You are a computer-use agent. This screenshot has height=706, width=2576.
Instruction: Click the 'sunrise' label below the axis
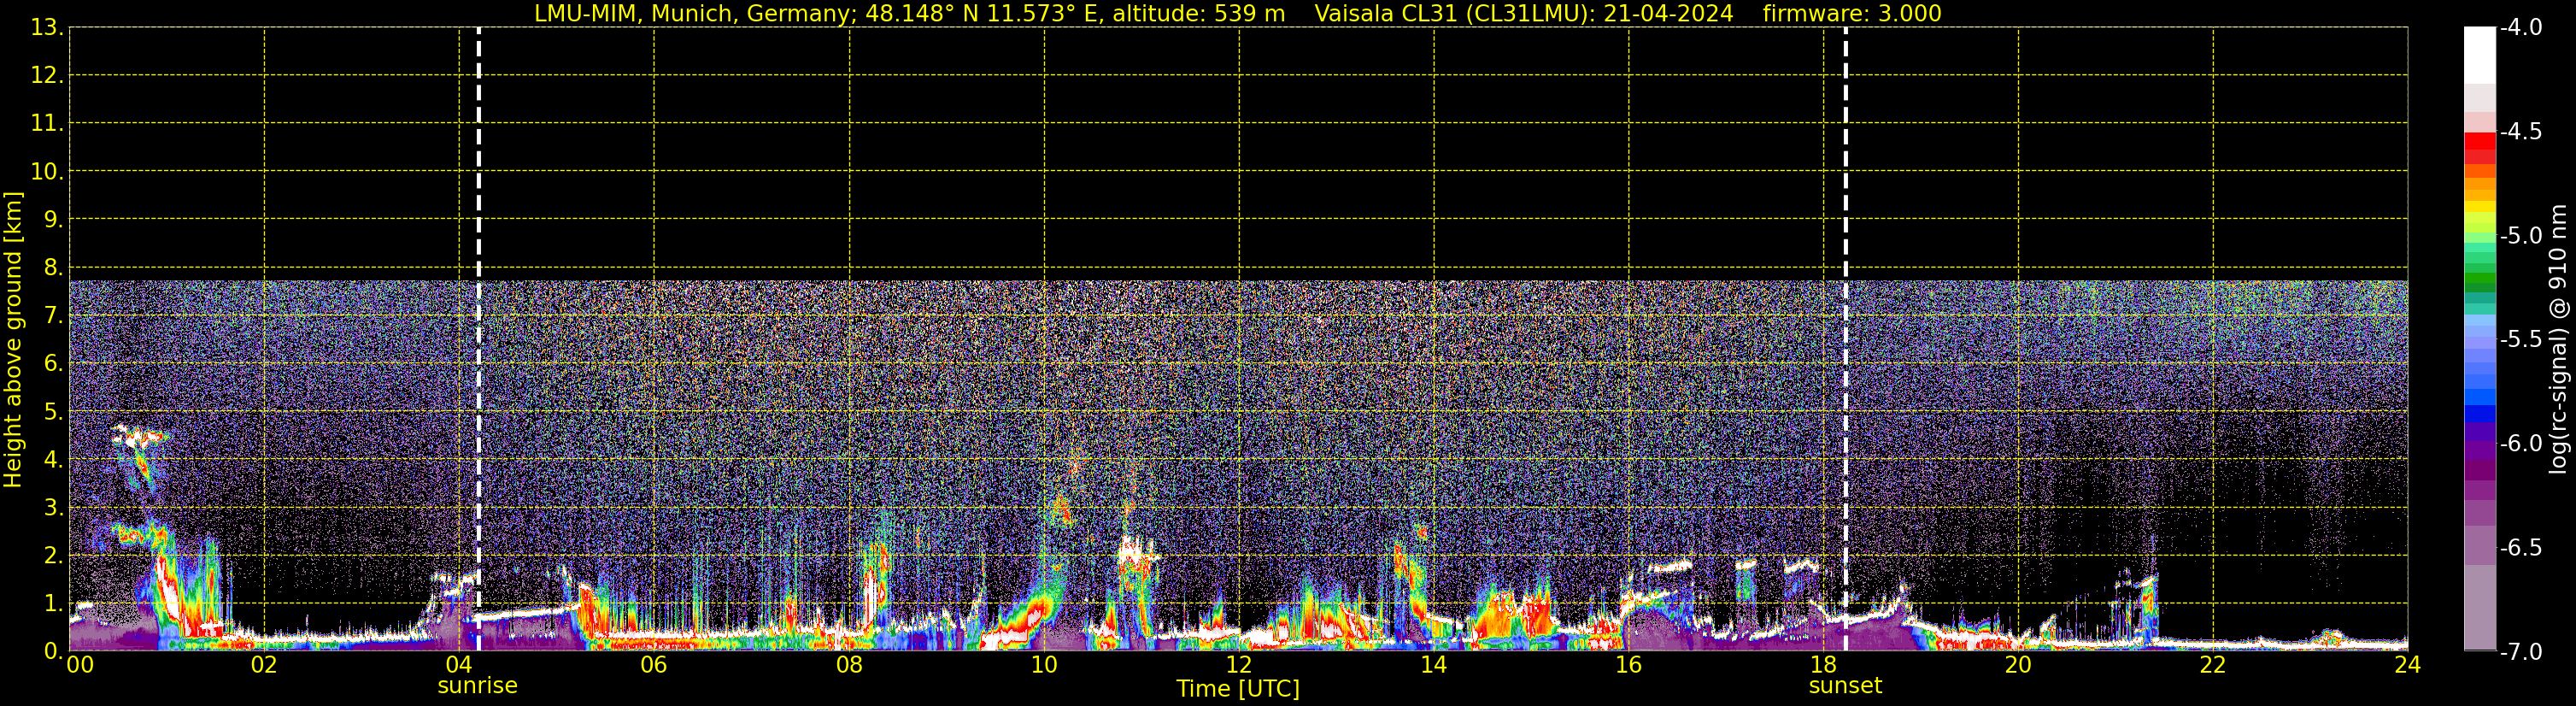click(x=477, y=686)
